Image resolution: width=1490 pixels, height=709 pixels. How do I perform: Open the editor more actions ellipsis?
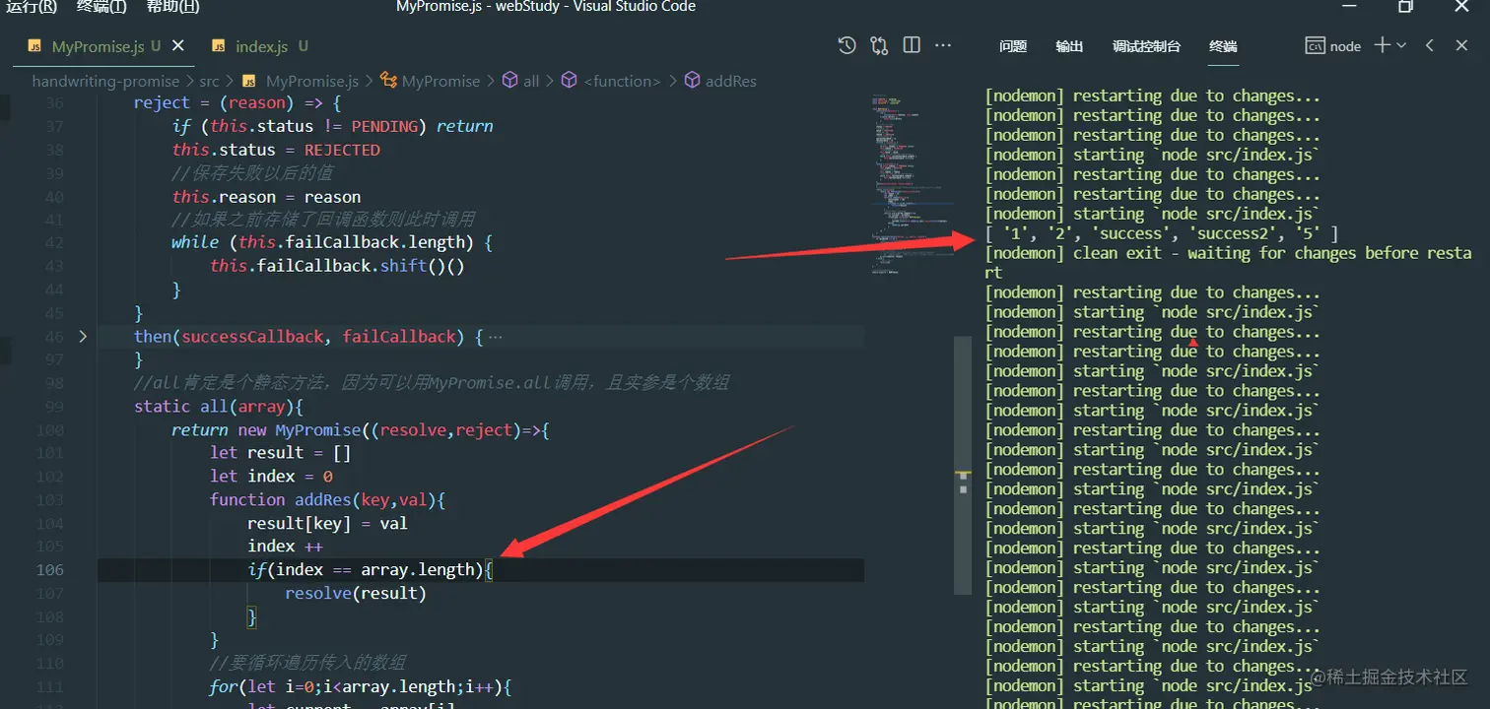[943, 45]
